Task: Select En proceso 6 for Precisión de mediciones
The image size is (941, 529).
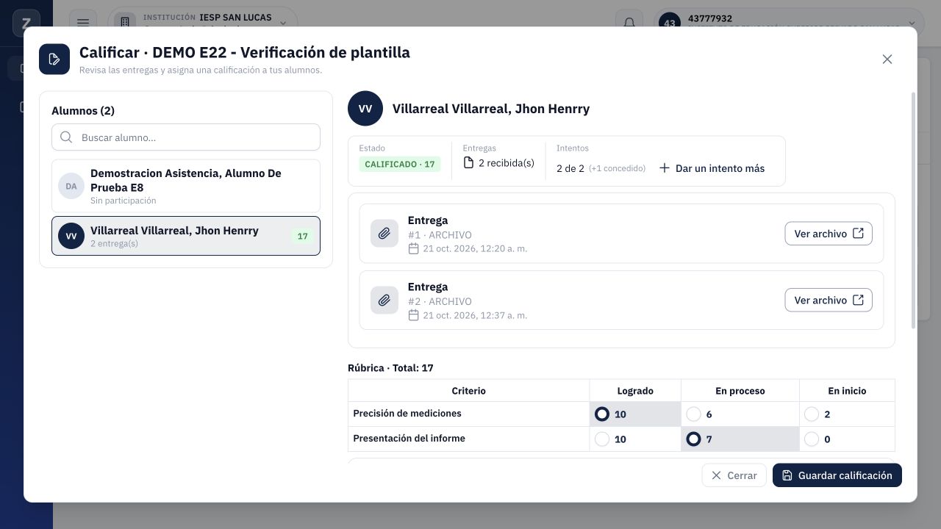Action: (693, 414)
